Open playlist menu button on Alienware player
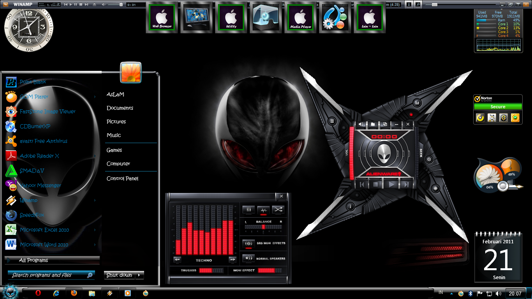Image resolution: width=532 pixels, height=299 pixels. pyautogui.click(x=332, y=121)
